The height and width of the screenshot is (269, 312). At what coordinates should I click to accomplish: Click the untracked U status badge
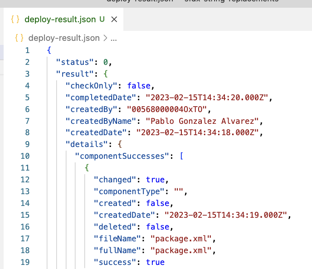point(102,19)
